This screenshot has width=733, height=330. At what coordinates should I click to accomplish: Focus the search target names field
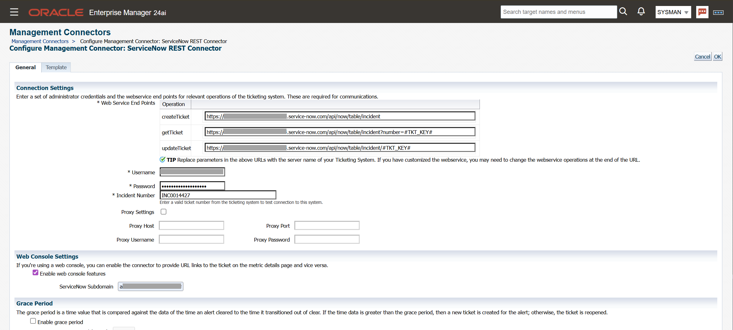click(558, 12)
